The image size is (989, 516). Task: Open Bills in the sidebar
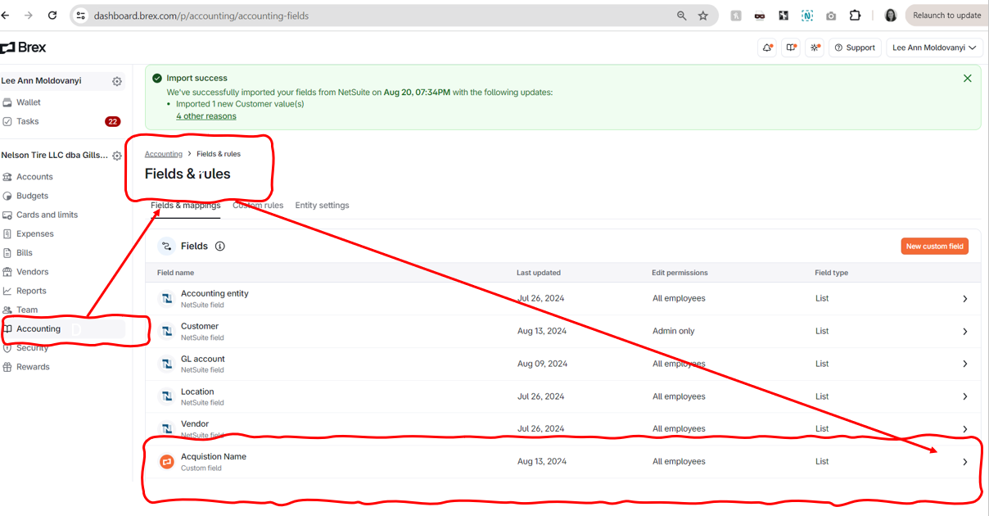[25, 253]
